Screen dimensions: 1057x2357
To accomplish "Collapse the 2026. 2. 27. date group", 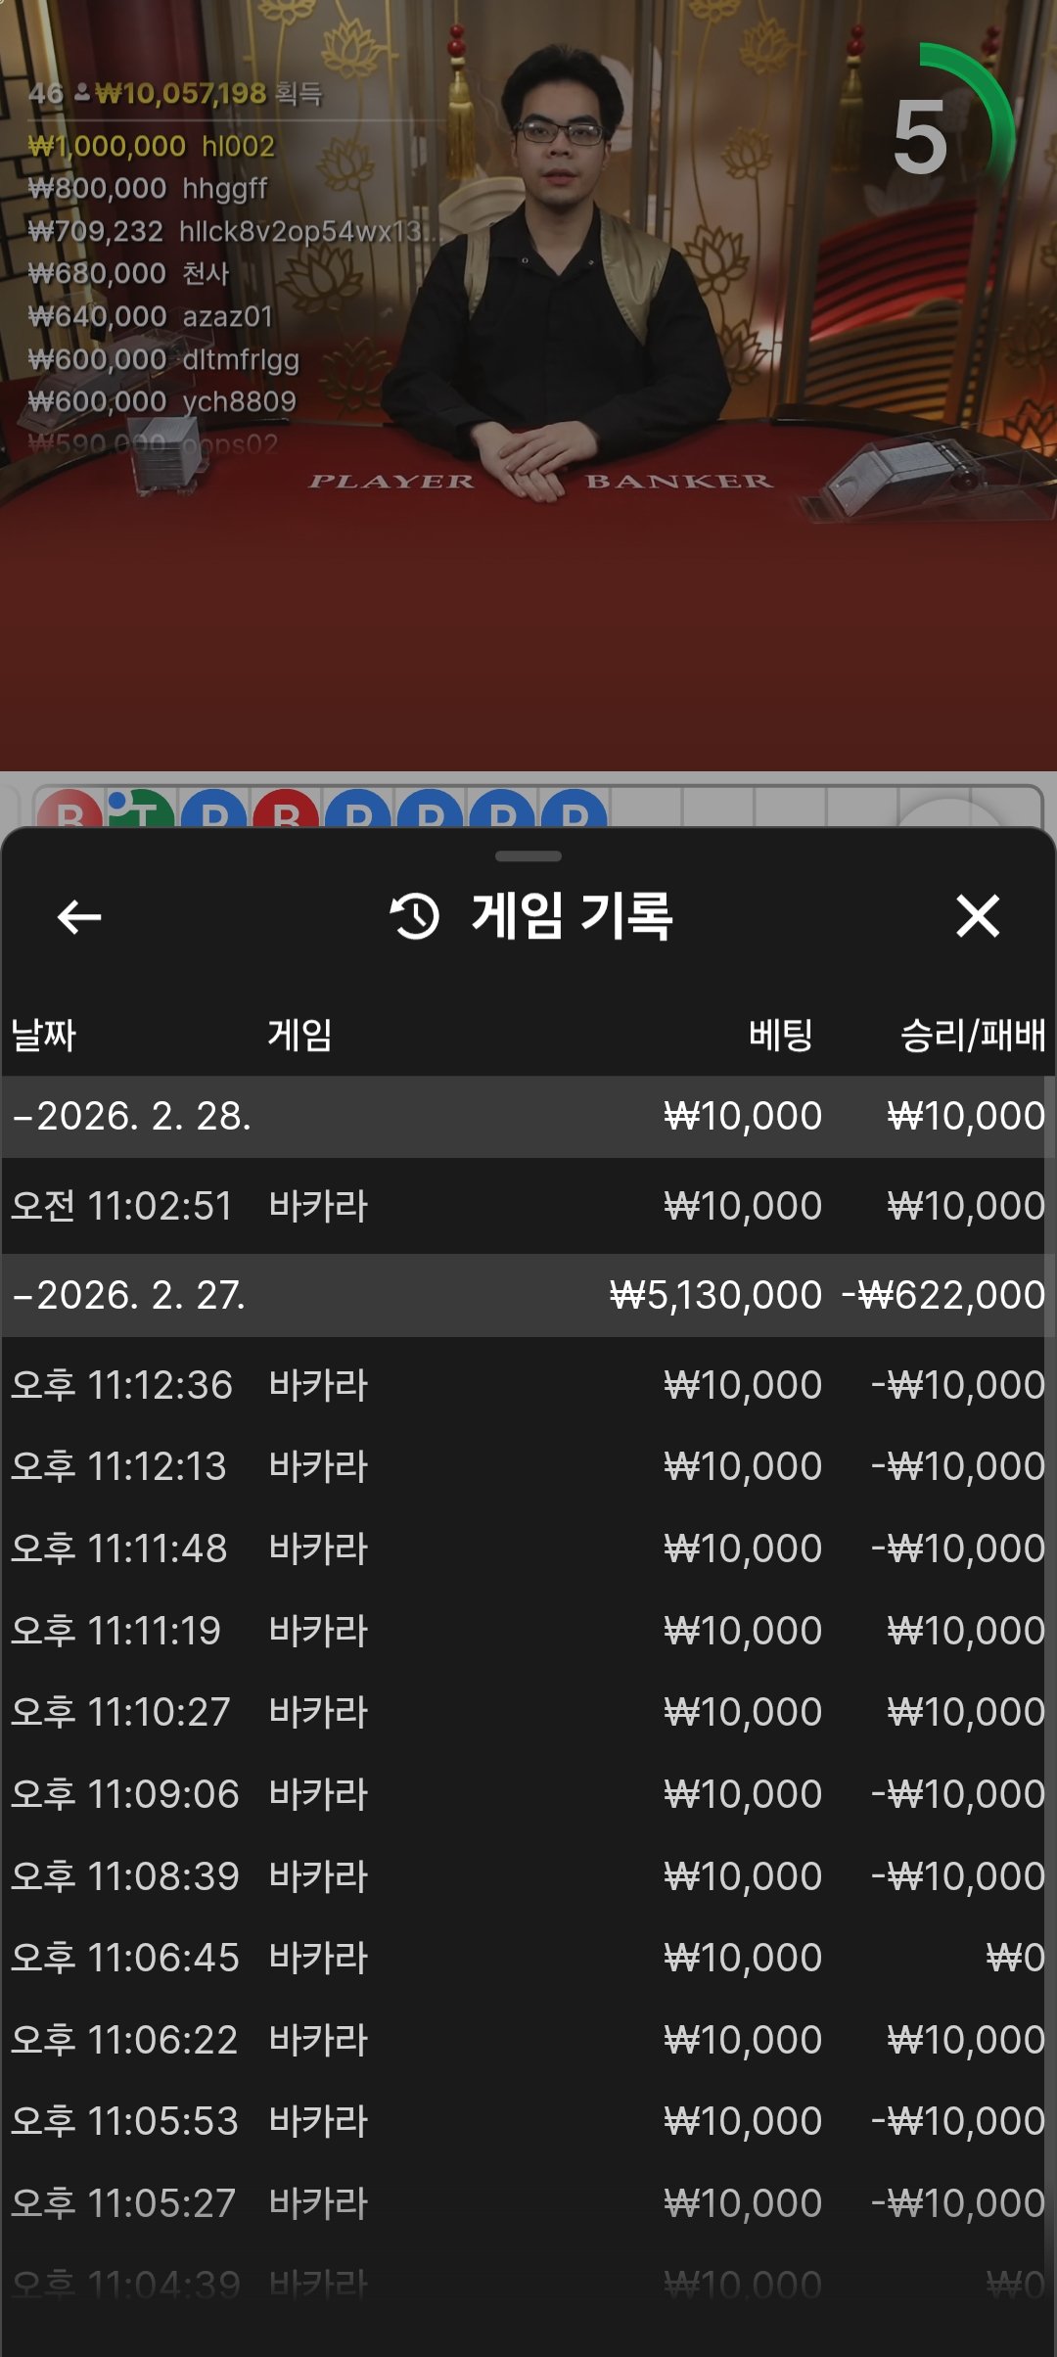I will pyautogui.click(x=131, y=1296).
